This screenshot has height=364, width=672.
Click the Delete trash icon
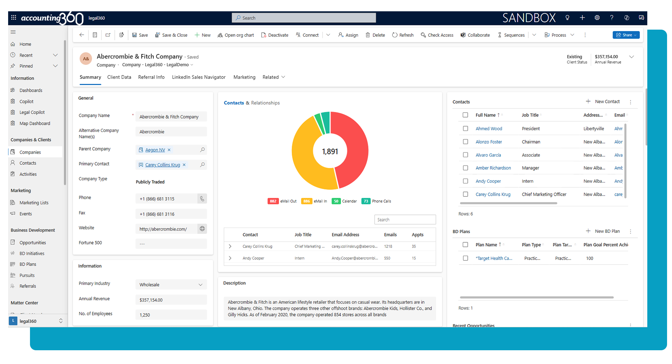(x=368, y=35)
